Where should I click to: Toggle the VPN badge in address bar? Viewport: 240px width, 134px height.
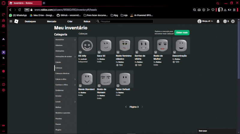point(27,10)
